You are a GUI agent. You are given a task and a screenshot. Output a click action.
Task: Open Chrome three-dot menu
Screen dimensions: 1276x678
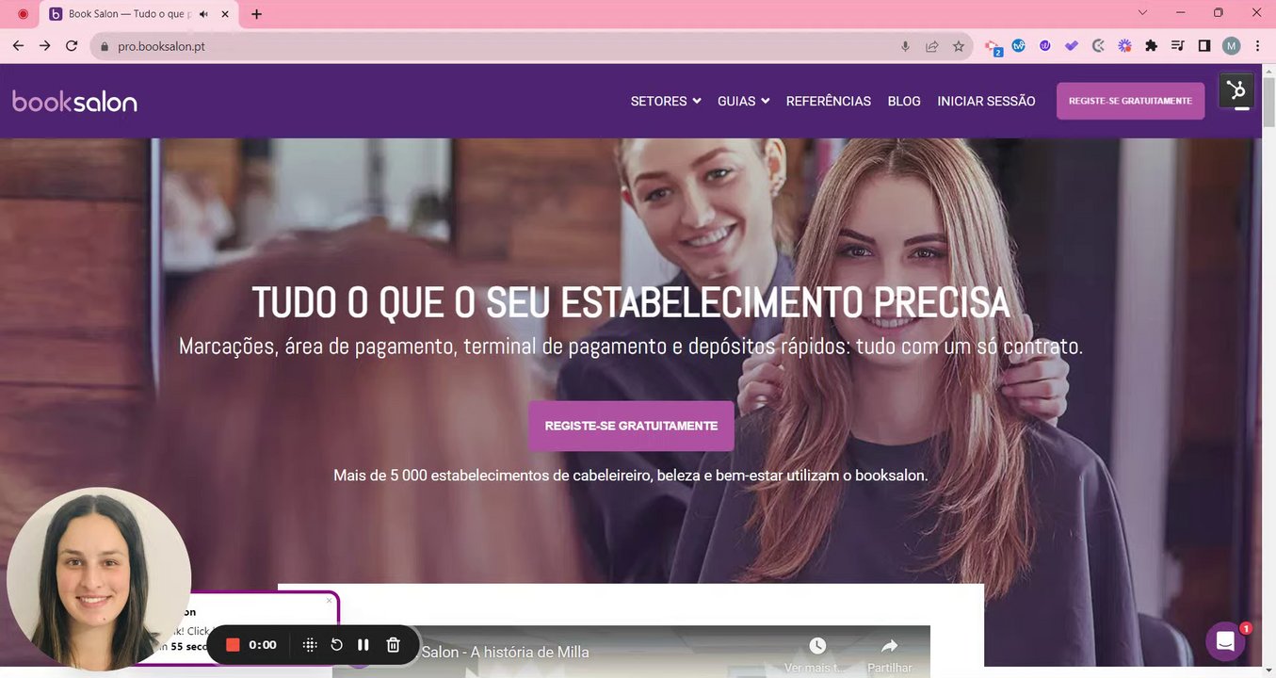(x=1257, y=46)
